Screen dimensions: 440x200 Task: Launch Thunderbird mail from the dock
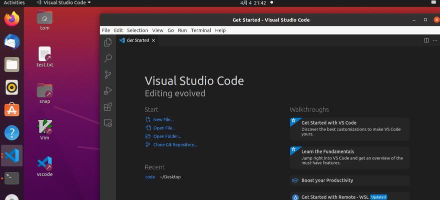(x=12, y=41)
